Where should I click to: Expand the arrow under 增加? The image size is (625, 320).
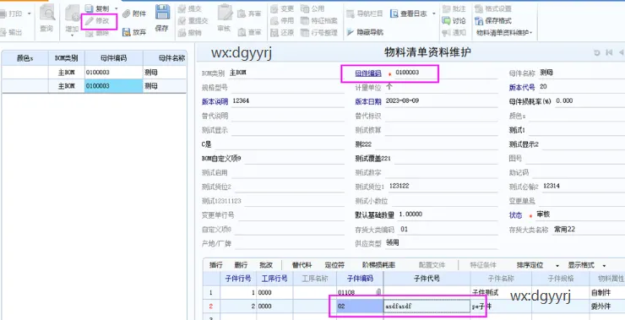72,35
